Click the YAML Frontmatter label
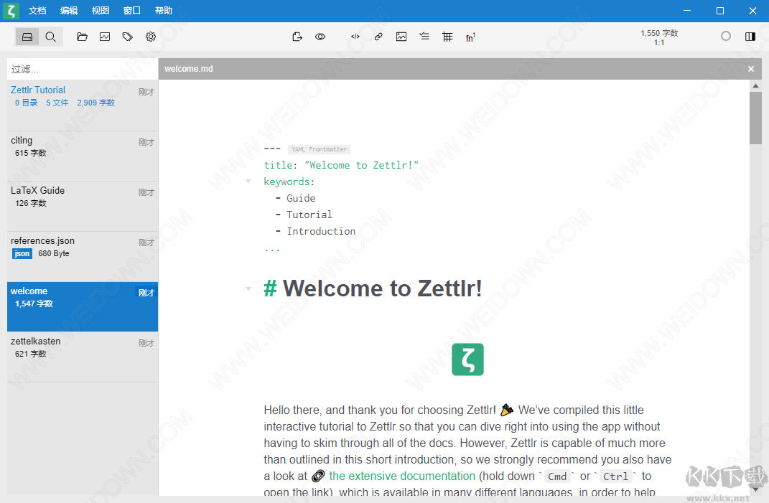 (319, 149)
